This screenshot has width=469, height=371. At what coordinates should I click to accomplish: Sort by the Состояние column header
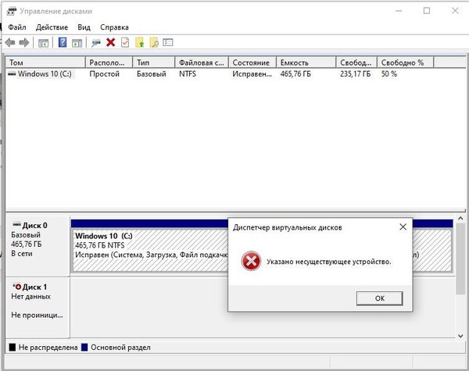click(x=252, y=62)
